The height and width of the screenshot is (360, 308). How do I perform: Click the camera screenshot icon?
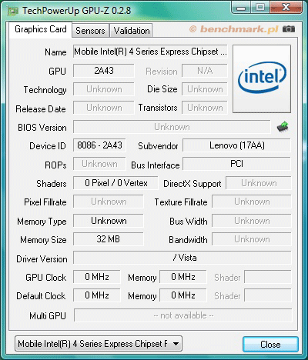[x=289, y=29]
